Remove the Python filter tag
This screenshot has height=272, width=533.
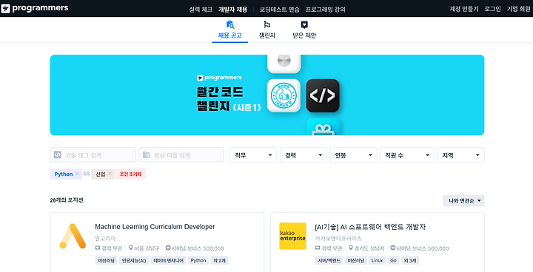(77, 174)
